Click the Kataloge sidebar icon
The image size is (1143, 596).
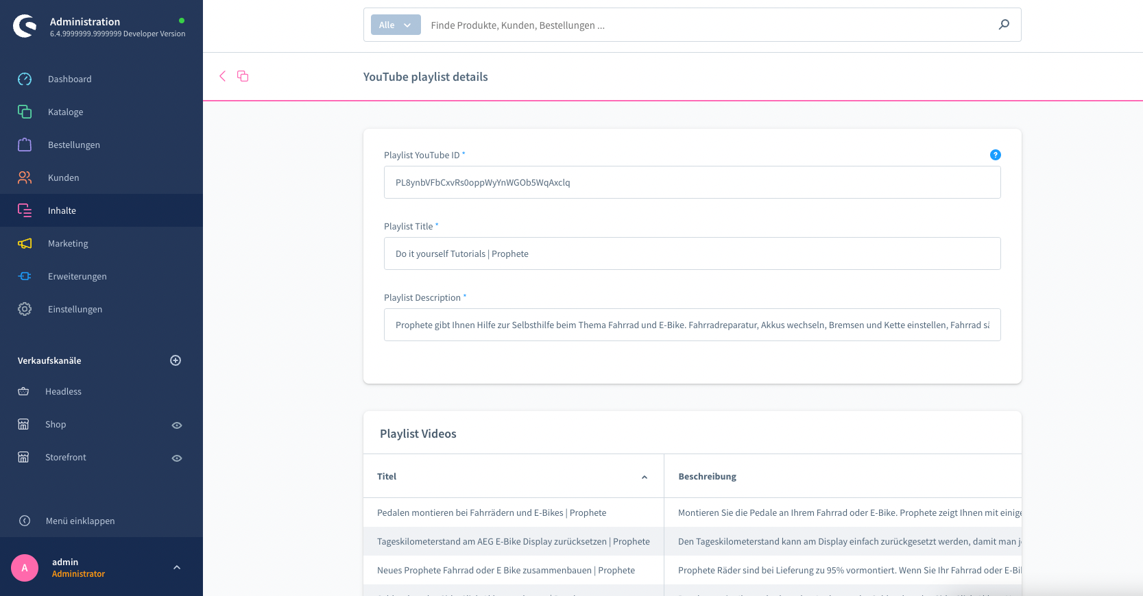coord(25,112)
